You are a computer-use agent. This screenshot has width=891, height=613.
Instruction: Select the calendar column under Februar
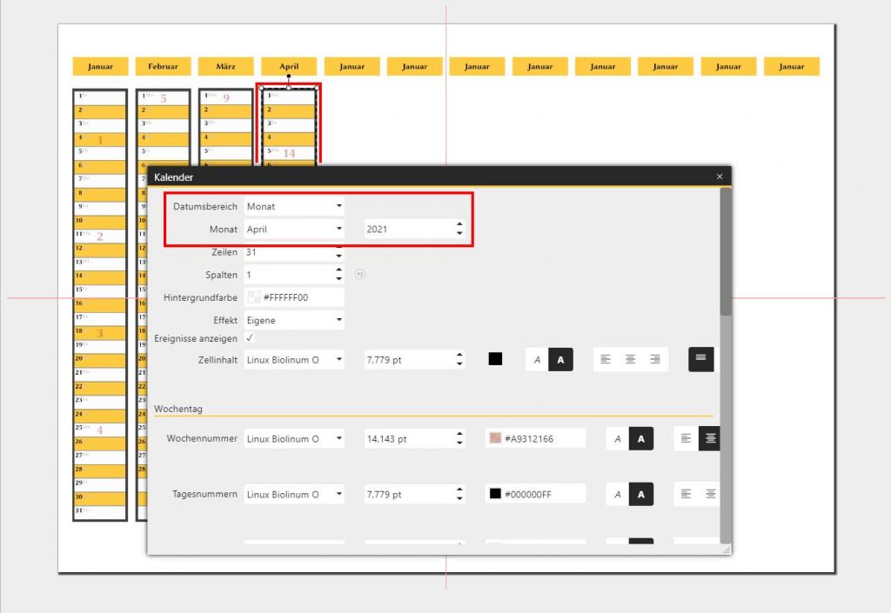coord(163,128)
